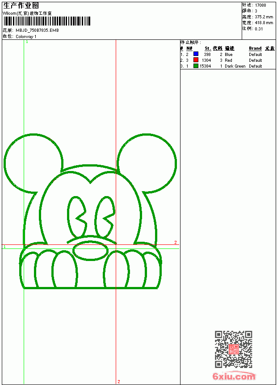
Task: Click the stitch count 15384 cell
Action: pos(205,66)
